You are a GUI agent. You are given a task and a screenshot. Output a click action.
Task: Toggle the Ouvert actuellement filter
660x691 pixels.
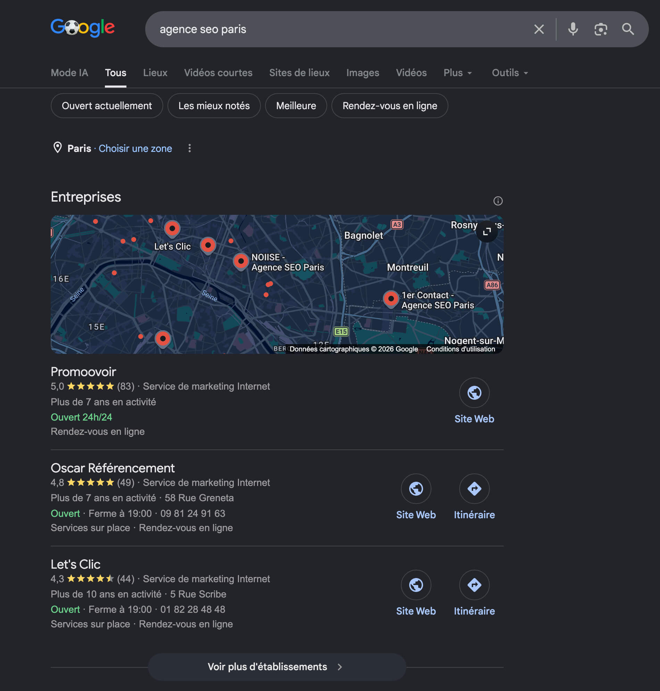[107, 106]
